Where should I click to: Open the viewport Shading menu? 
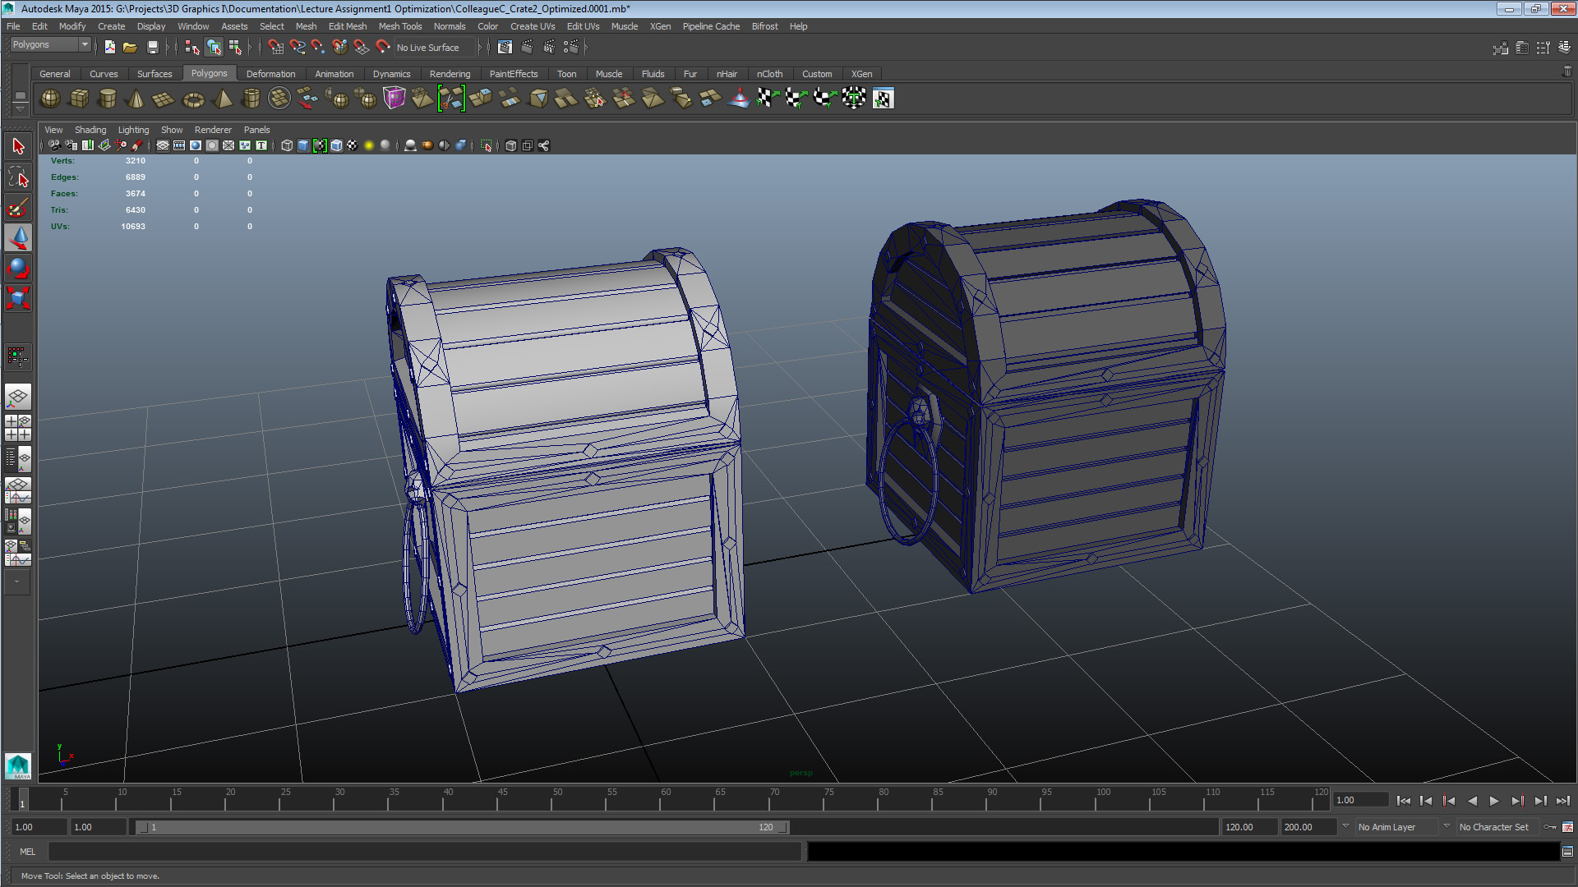tap(90, 130)
